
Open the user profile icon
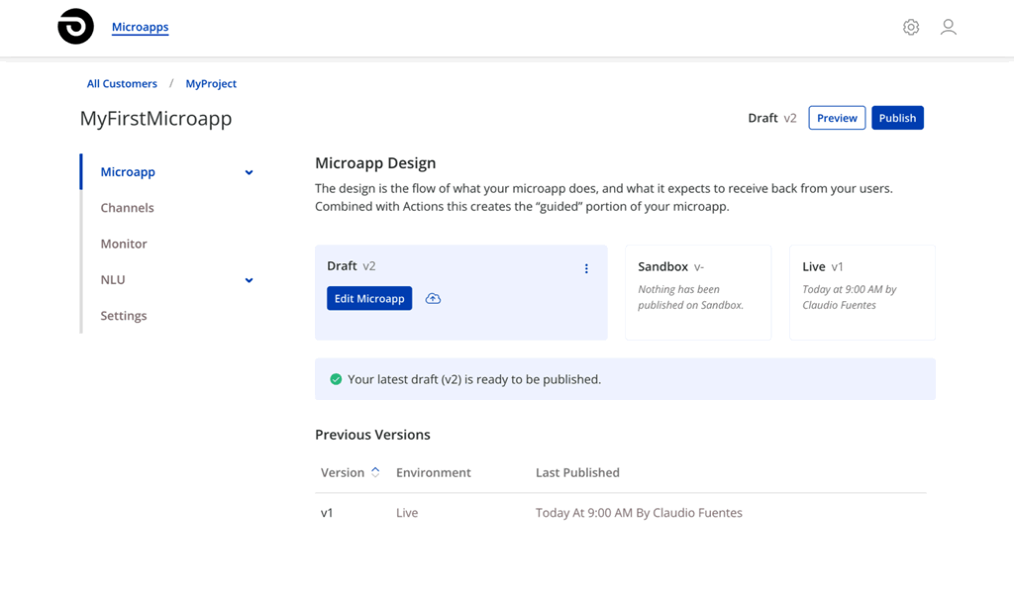[x=948, y=28]
